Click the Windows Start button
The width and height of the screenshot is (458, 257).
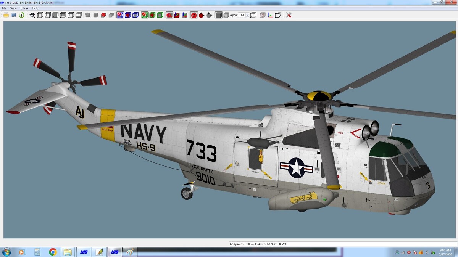click(6, 252)
